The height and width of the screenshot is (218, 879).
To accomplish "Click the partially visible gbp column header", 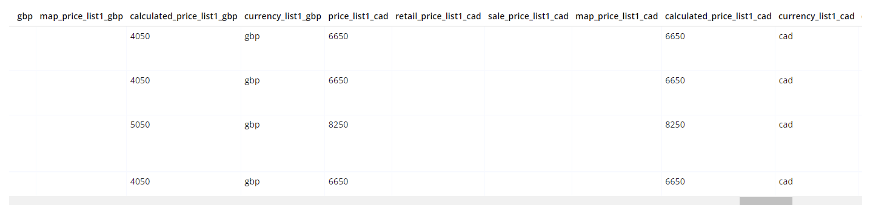I will pos(25,16).
